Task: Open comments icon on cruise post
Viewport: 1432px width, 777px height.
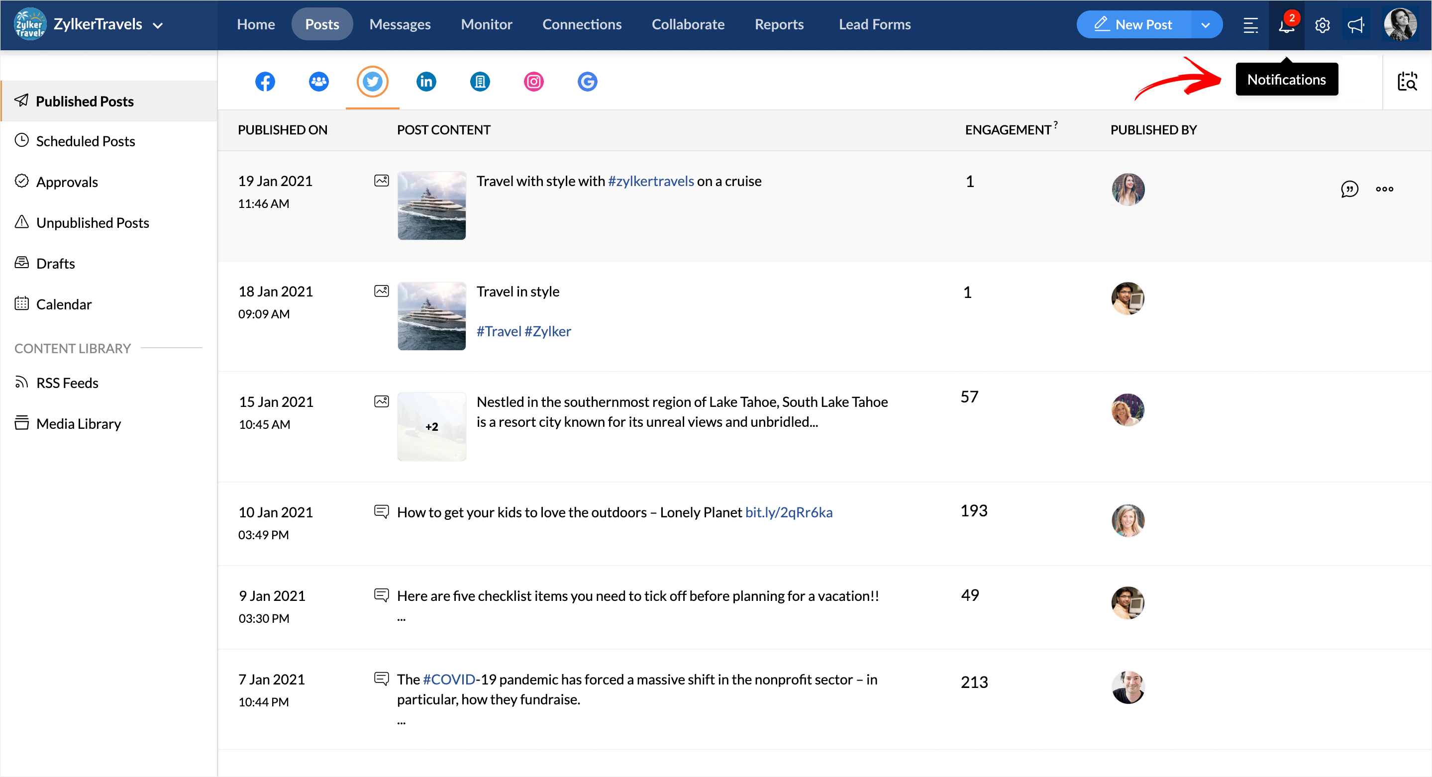Action: pos(1349,189)
